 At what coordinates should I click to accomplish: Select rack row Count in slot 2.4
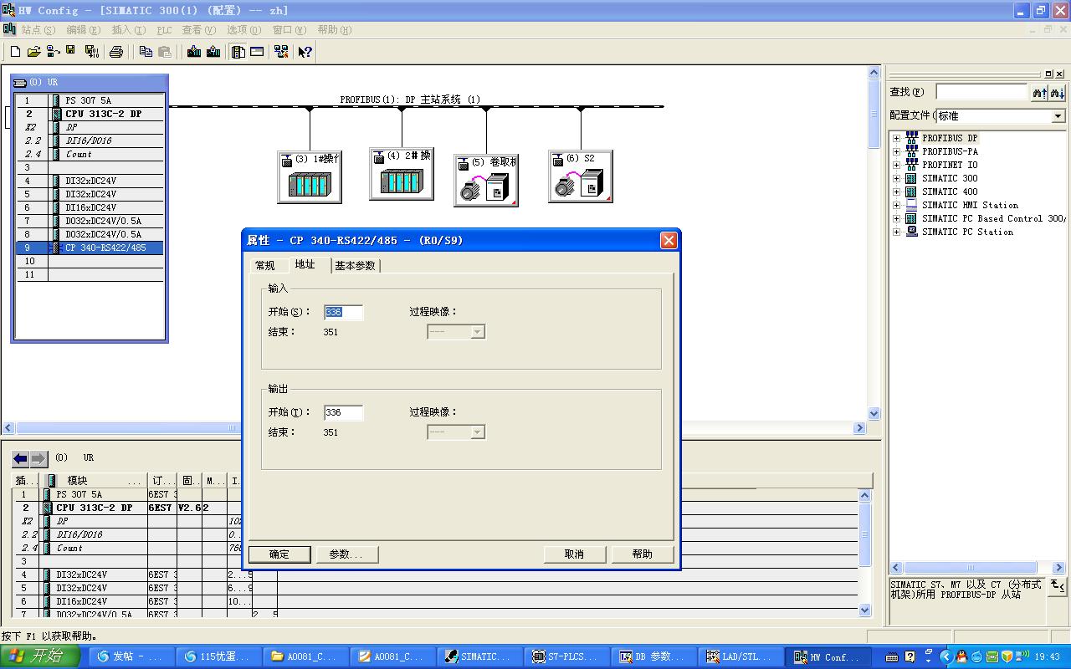(x=90, y=154)
